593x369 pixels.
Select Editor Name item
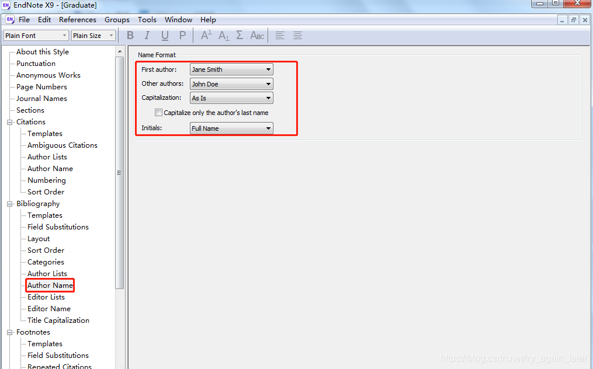click(49, 309)
